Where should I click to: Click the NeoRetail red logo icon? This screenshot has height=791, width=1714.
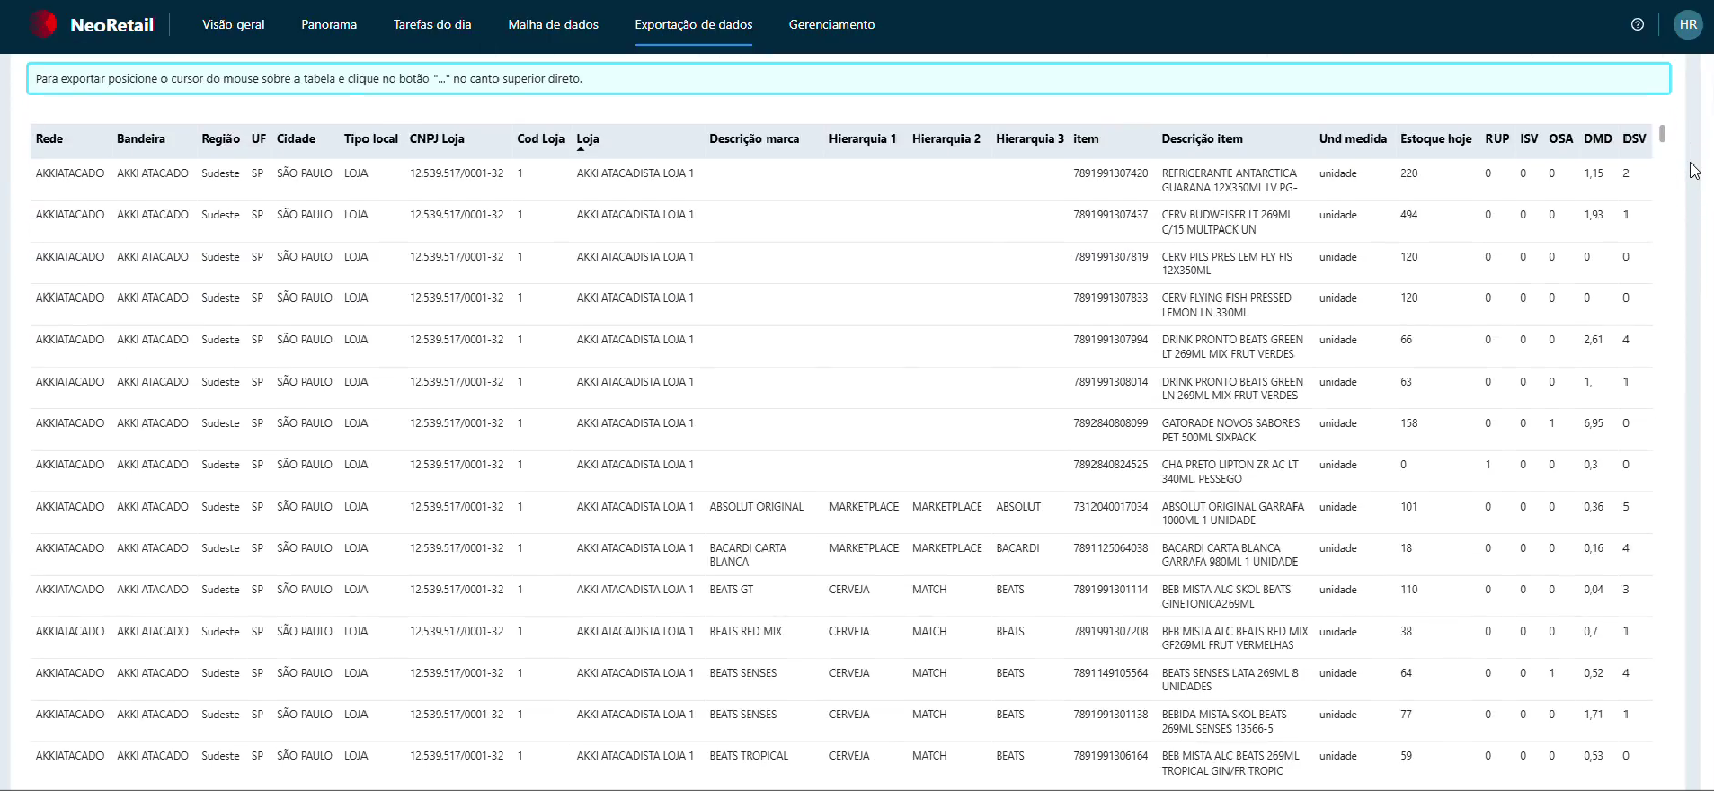point(42,24)
